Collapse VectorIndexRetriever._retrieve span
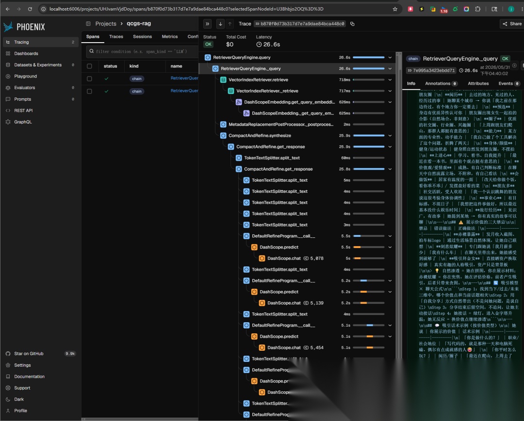Screen dimensions: 524x421 pyautogui.click(x=390, y=91)
